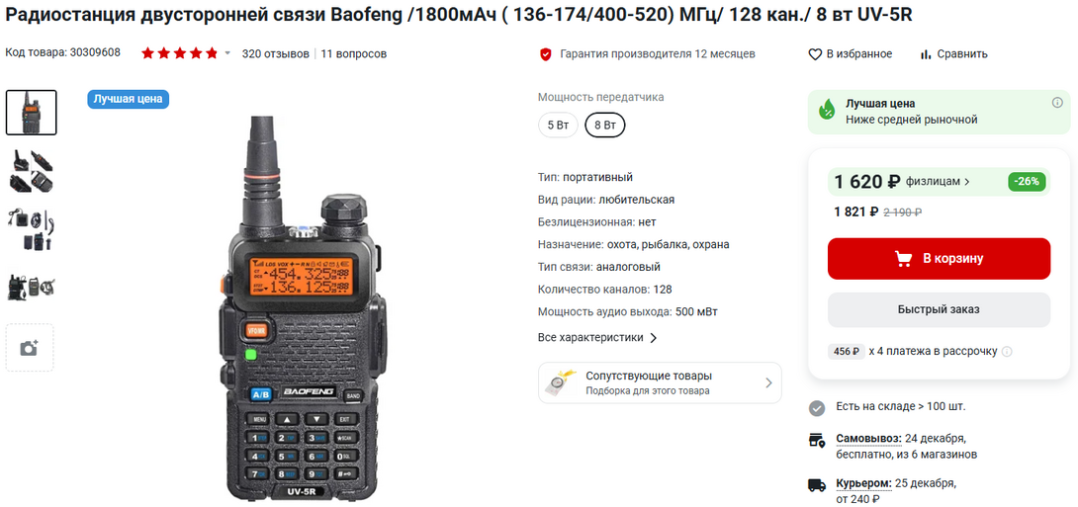The height and width of the screenshot is (507, 1078).
Task: Select the second product thumbnail with accessories
Action: [31, 170]
